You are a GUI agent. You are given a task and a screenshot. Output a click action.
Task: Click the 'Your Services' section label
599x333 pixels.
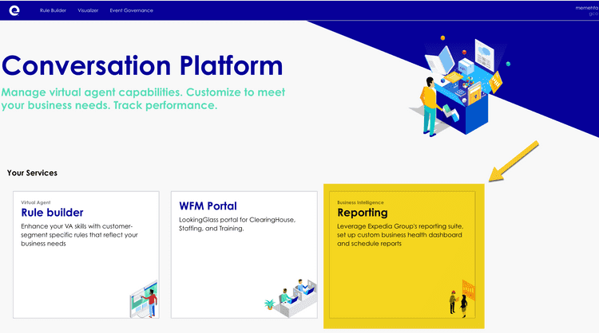[32, 173]
